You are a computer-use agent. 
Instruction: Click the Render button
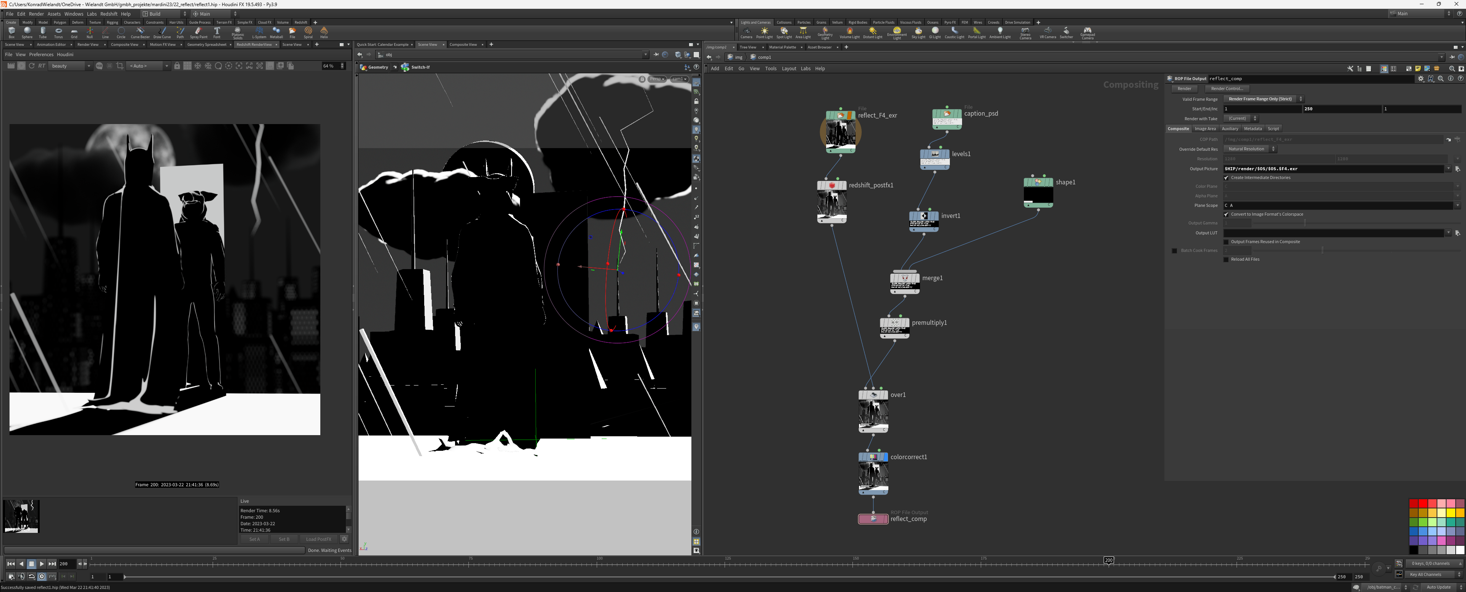point(1184,89)
